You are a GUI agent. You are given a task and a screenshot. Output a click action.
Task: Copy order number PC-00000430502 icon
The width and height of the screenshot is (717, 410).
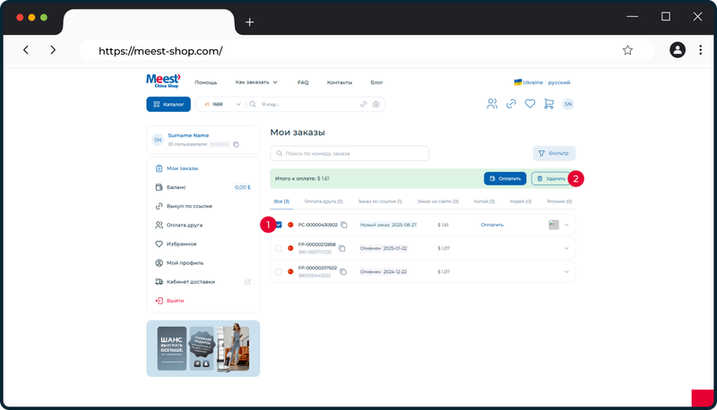344,225
